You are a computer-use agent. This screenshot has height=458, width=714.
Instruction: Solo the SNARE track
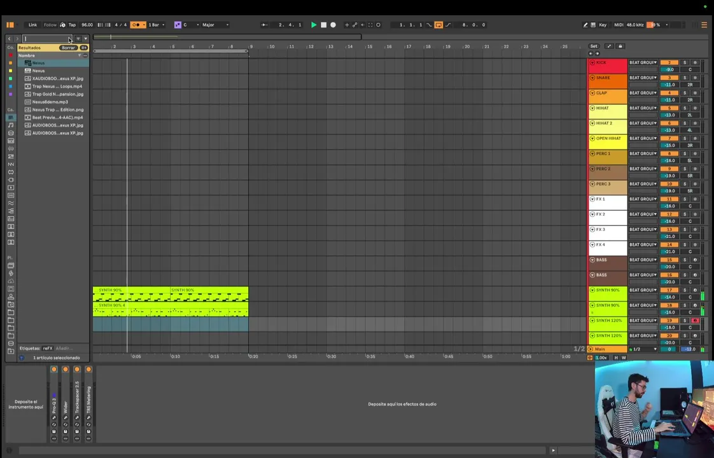pyautogui.click(x=684, y=78)
